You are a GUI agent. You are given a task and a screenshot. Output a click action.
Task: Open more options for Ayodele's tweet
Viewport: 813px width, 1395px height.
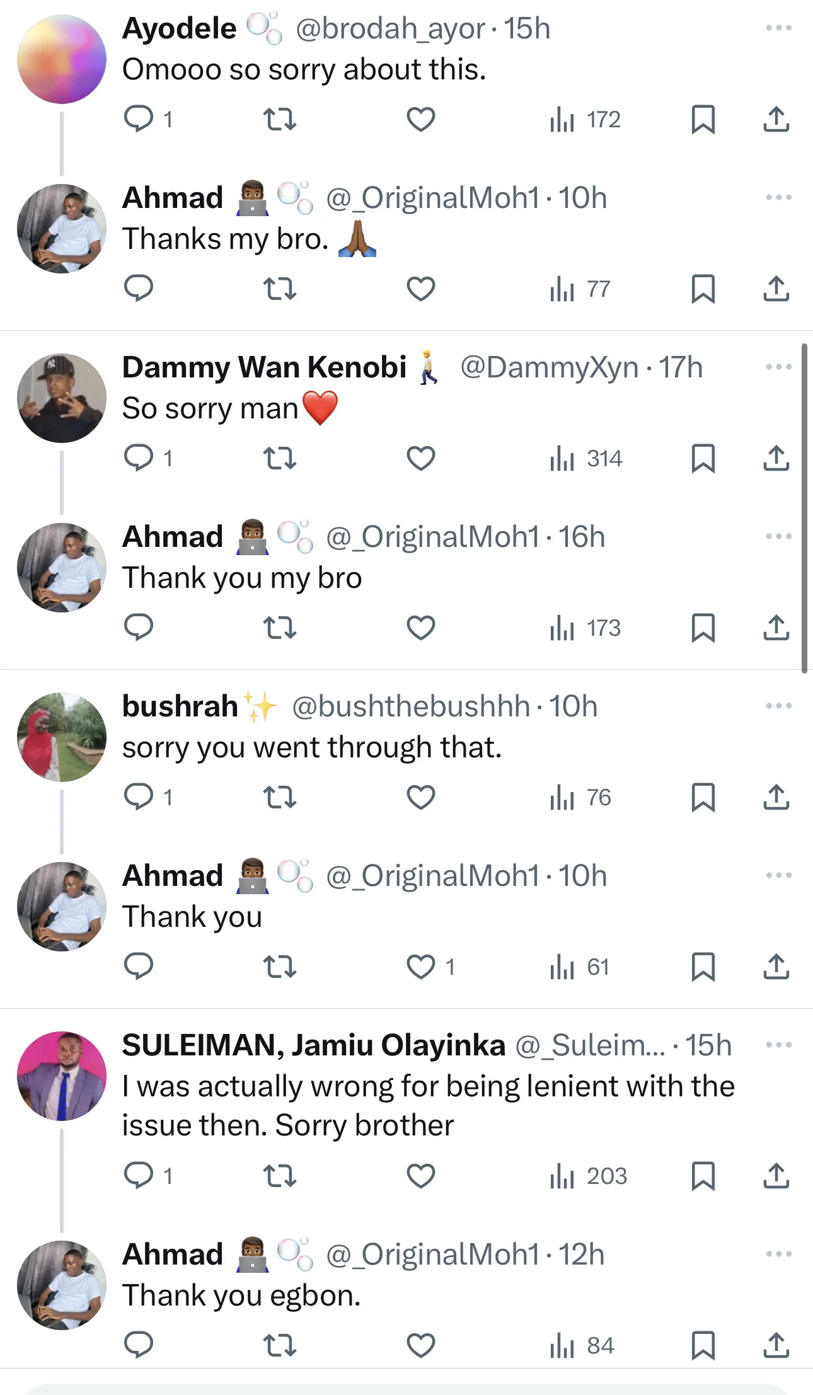[x=778, y=28]
